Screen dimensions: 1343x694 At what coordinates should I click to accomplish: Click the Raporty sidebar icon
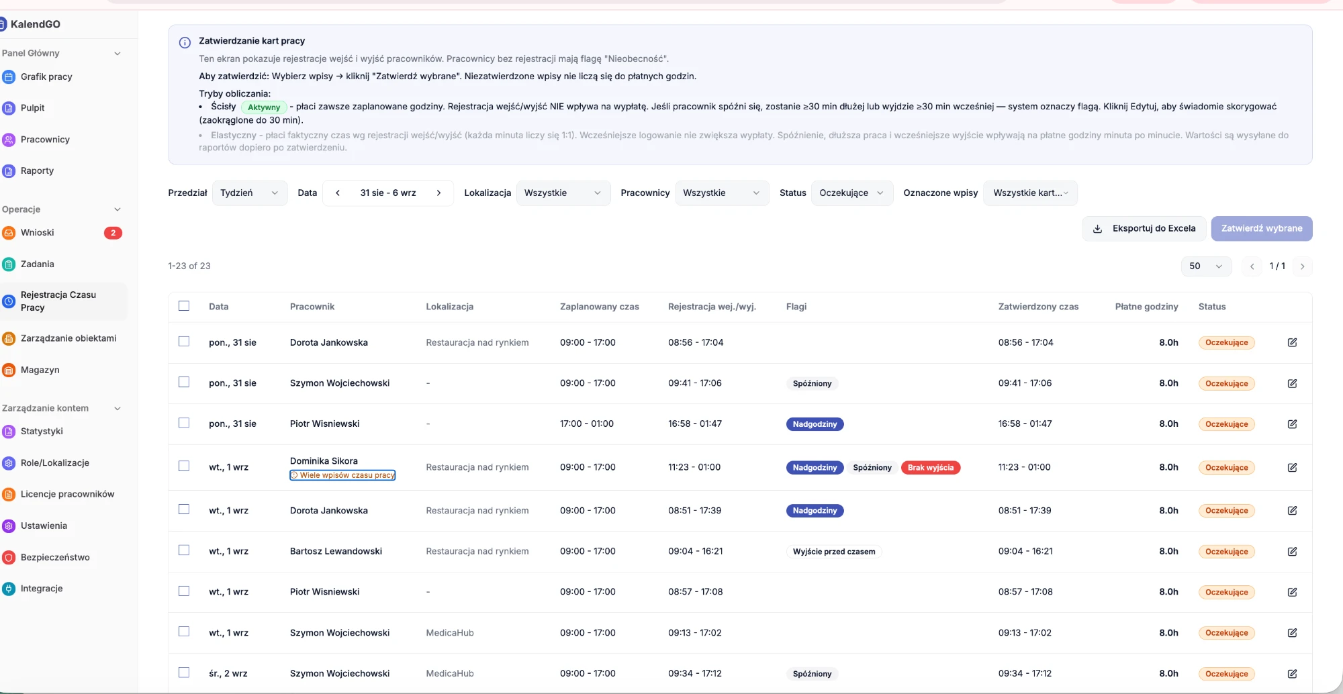click(9, 171)
